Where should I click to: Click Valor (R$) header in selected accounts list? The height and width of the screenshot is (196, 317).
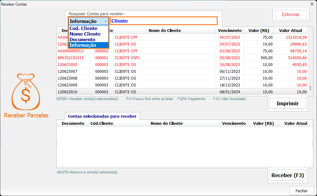tap(263, 123)
